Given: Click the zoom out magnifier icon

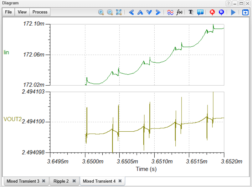Looking at the screenshot, I should coord(110,12).
